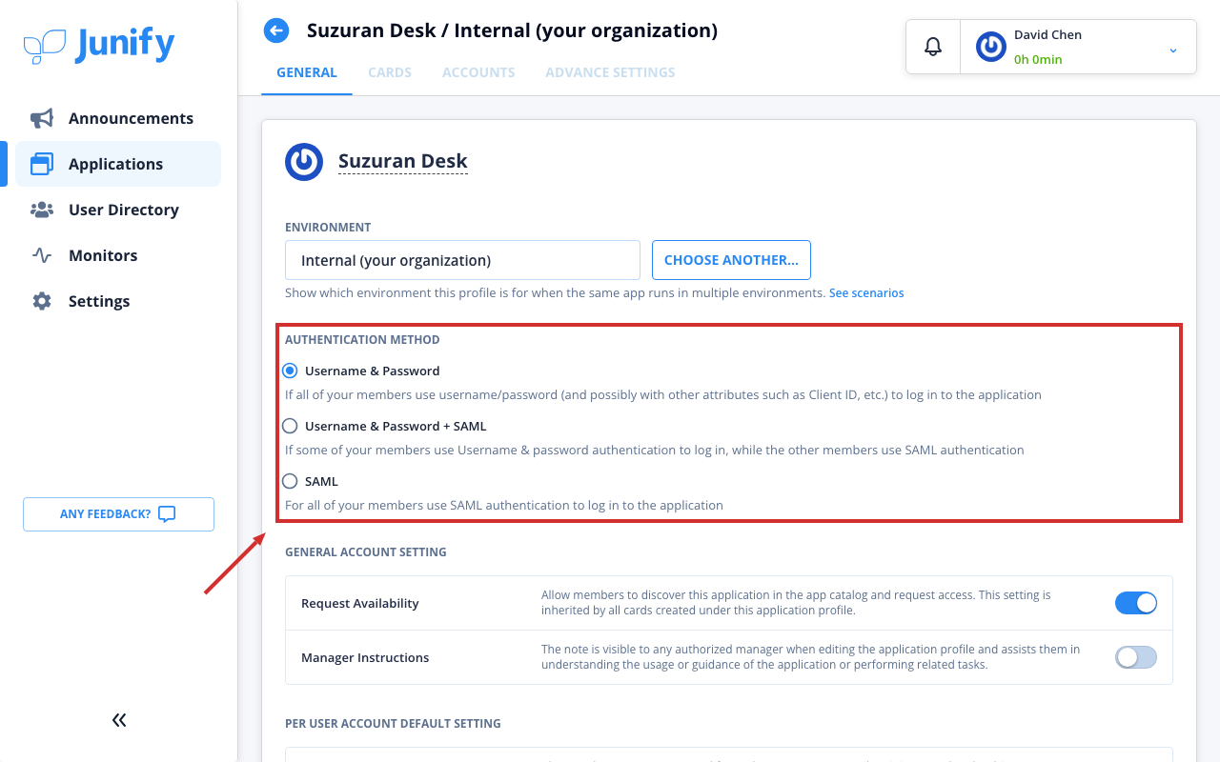This screenshot has width=1220, height=762.
Task: Open the See scenarios link
Action: click(x=866, y=293)
